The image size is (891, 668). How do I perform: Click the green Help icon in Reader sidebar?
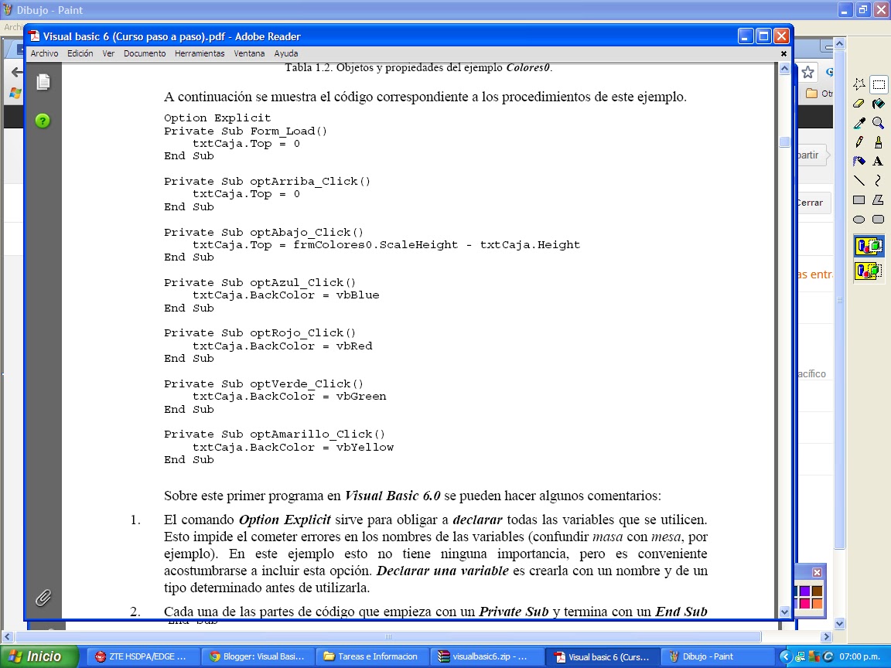click(43, 121)
